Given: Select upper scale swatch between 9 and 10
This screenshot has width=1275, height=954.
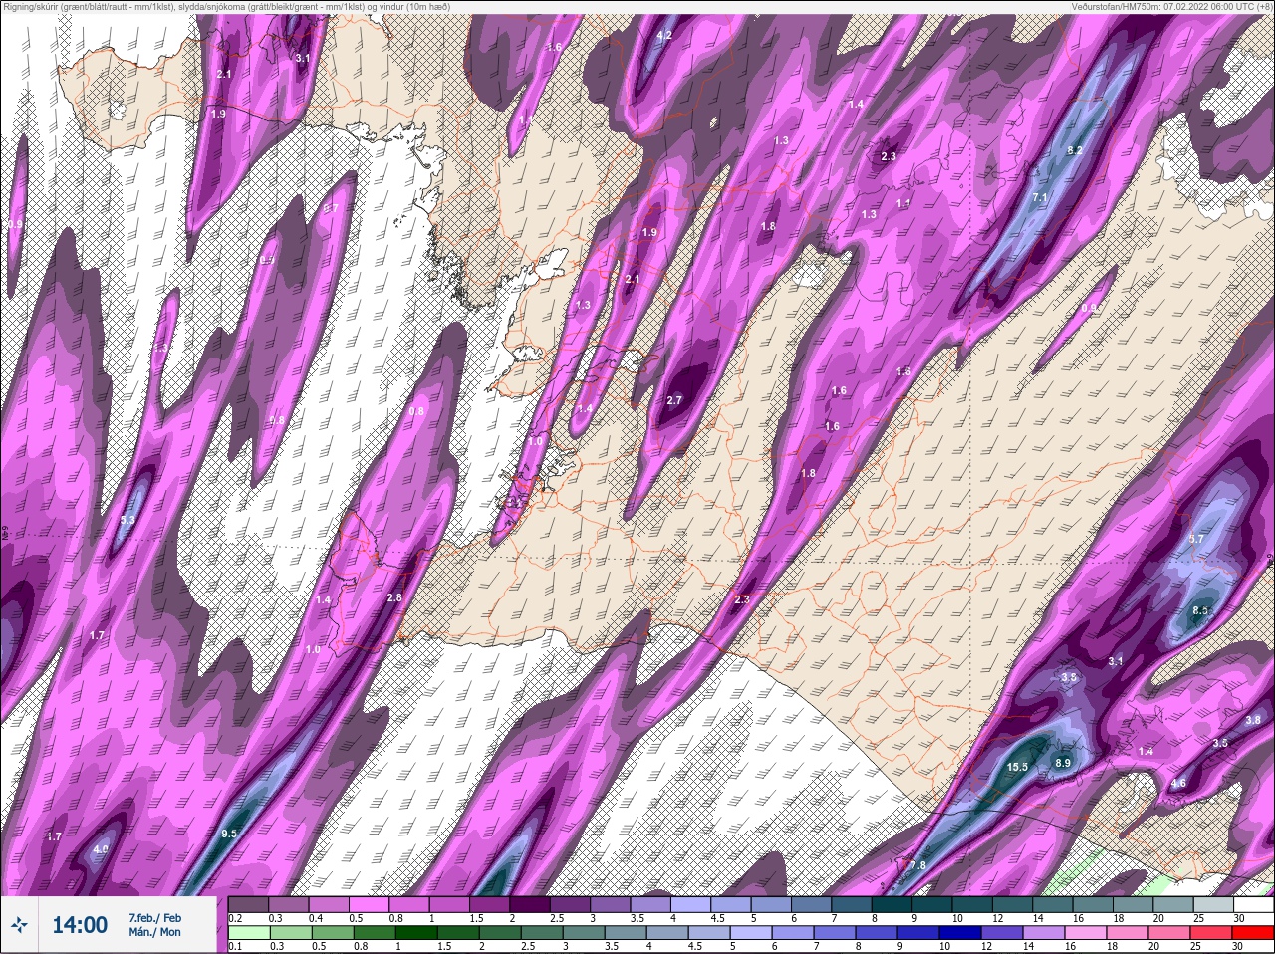Looking at the screenshot, I should point(933,905).
